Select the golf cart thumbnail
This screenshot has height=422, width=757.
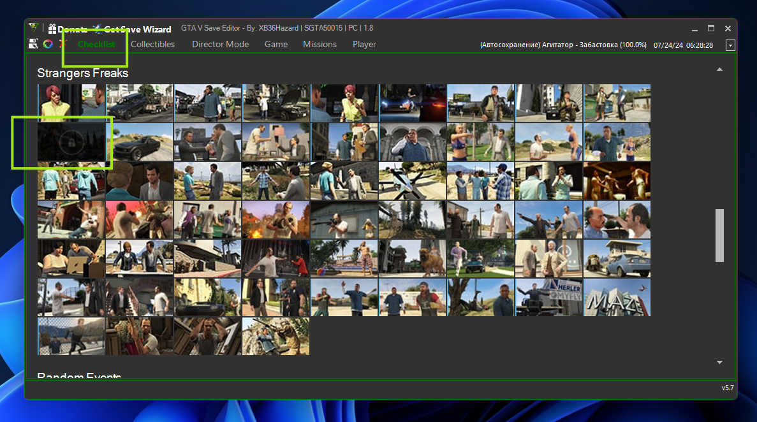coord(480,258)
